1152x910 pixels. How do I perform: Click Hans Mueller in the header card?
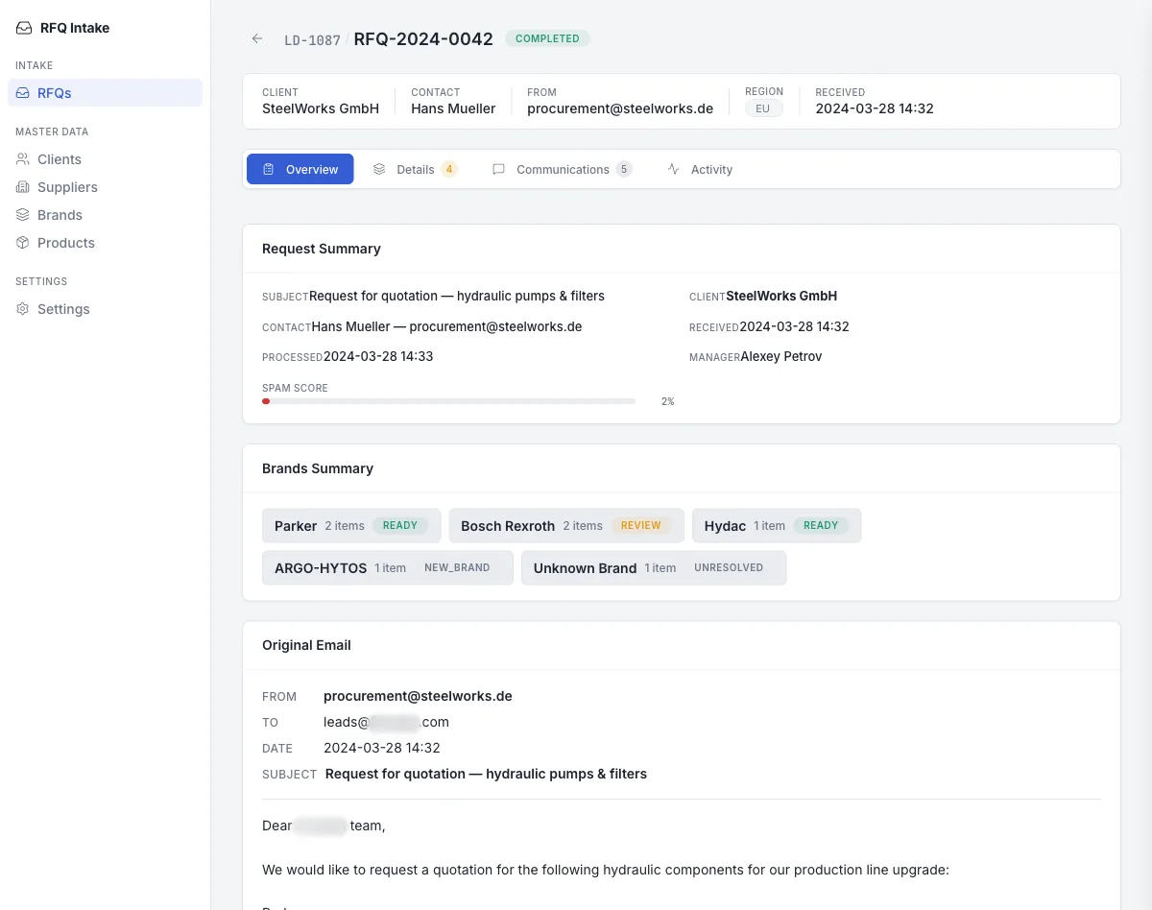[x=453, y=108]
